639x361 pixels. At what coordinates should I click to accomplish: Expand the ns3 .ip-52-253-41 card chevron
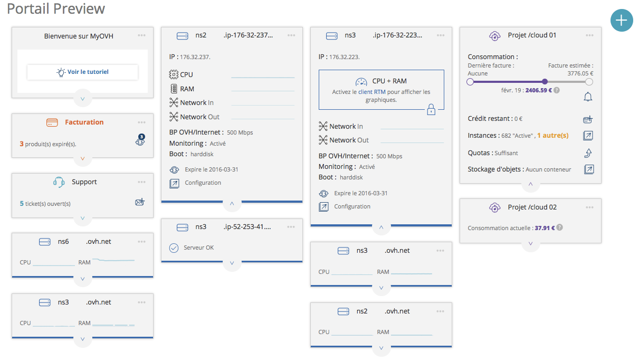click(x=232, y=263)
